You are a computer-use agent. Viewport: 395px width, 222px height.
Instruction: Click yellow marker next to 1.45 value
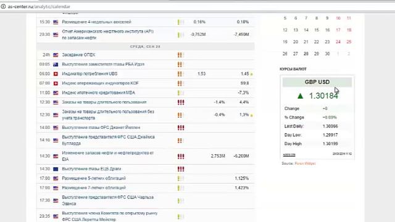tap(251, 74)
